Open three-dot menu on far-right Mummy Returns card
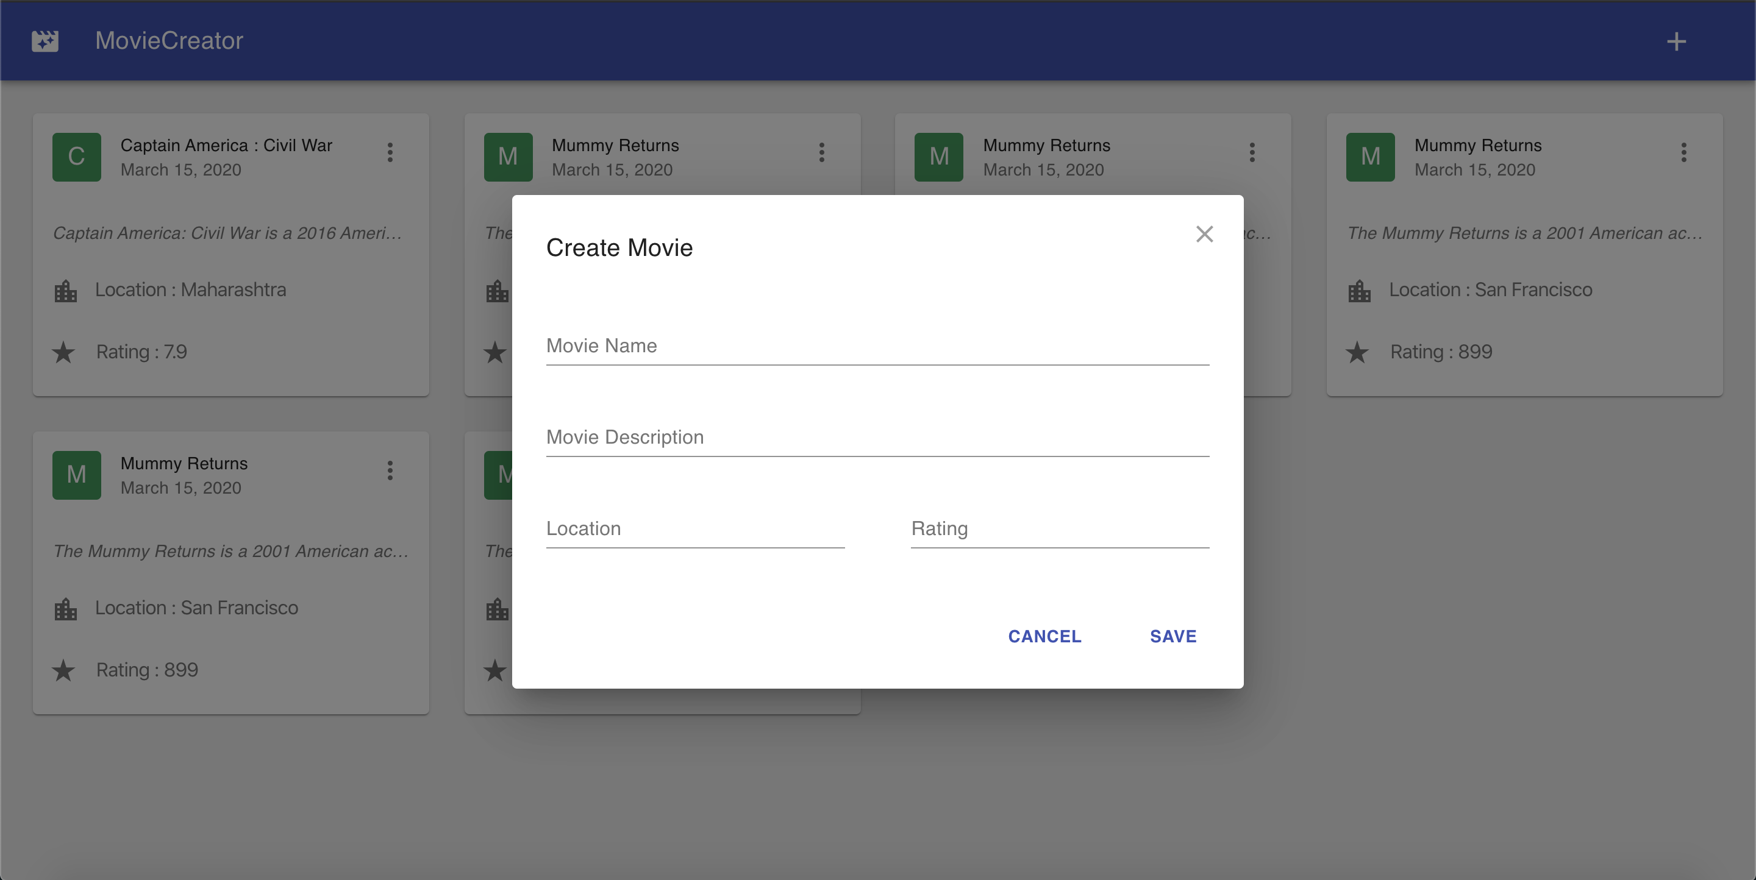This screenshot has height=880, width=1756. coord(1683,152)
